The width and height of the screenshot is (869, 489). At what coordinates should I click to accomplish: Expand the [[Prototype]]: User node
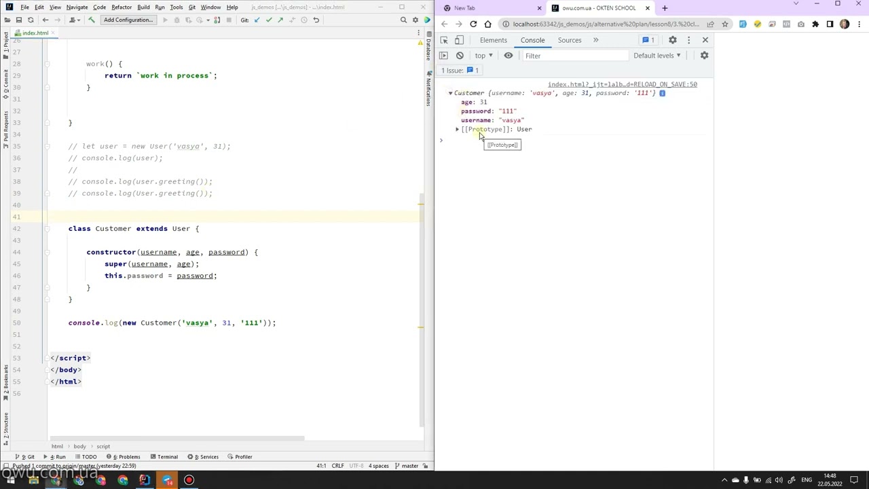tap(458, 129)
